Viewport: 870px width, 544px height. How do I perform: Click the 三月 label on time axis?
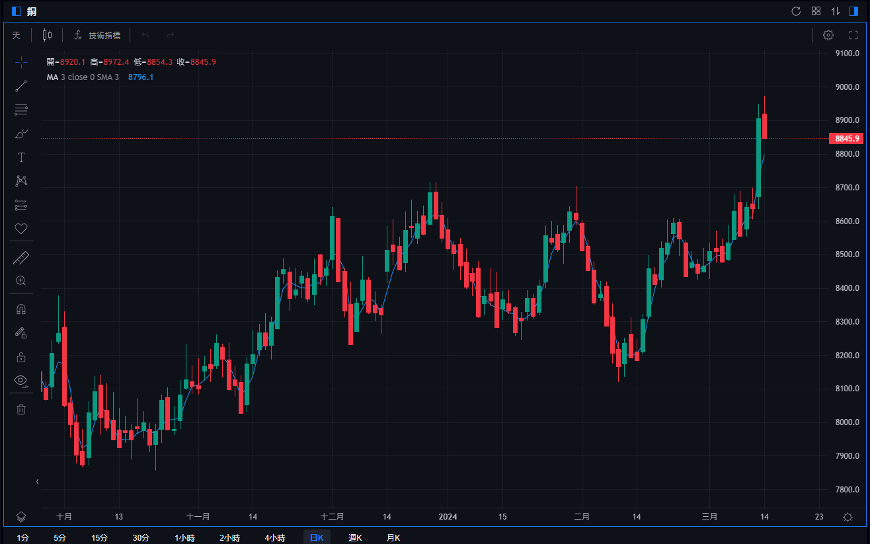709,517
